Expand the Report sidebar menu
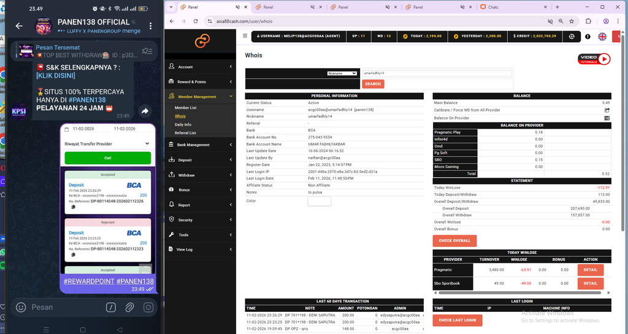 click(200, 205)
